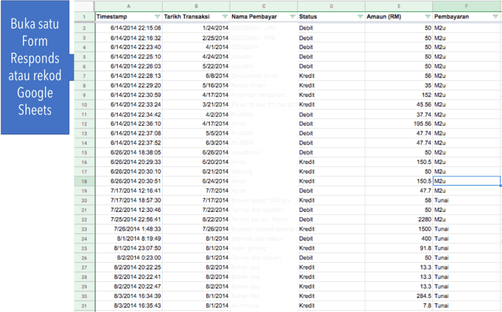Click the Status header cell text
502x312 pixels.
(308, 15)
